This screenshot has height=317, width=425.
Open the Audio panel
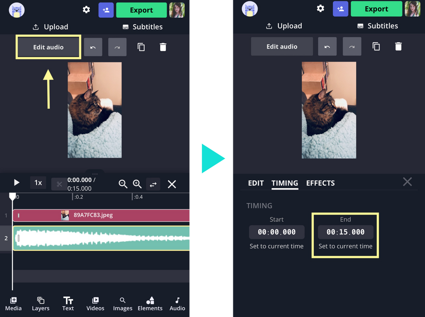point(177,304)
